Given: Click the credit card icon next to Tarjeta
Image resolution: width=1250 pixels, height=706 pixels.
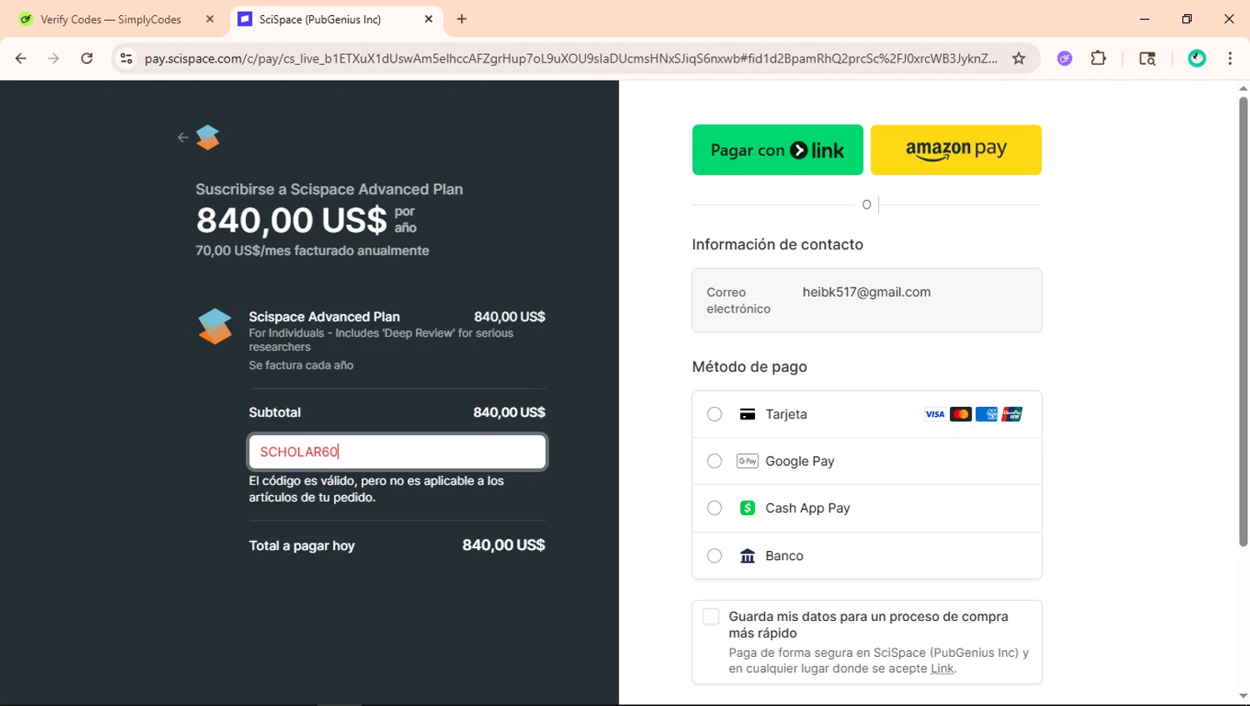Looking at the screenshot, I should (x=747, y=414).
